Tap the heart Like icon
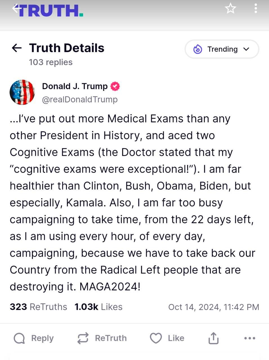Image resolution: width=269 pixels, height=360 pixels. coord(156,338)
